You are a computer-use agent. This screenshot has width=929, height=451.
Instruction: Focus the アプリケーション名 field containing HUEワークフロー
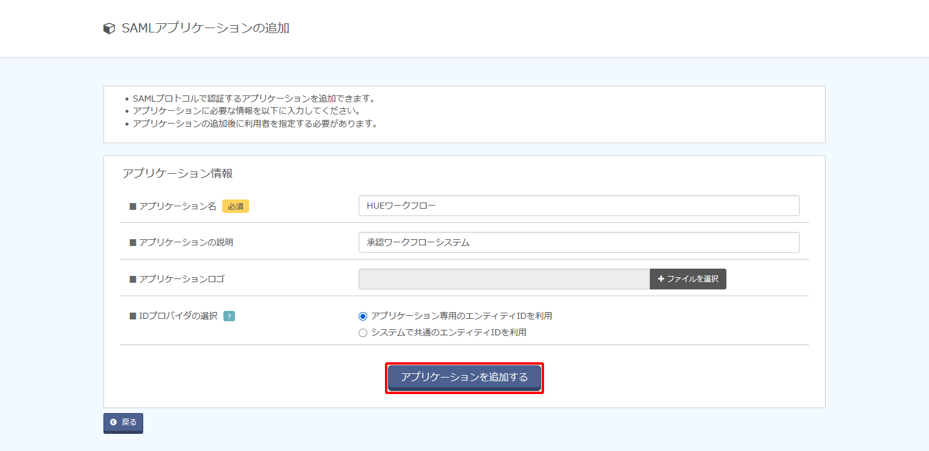pos(579,206)
